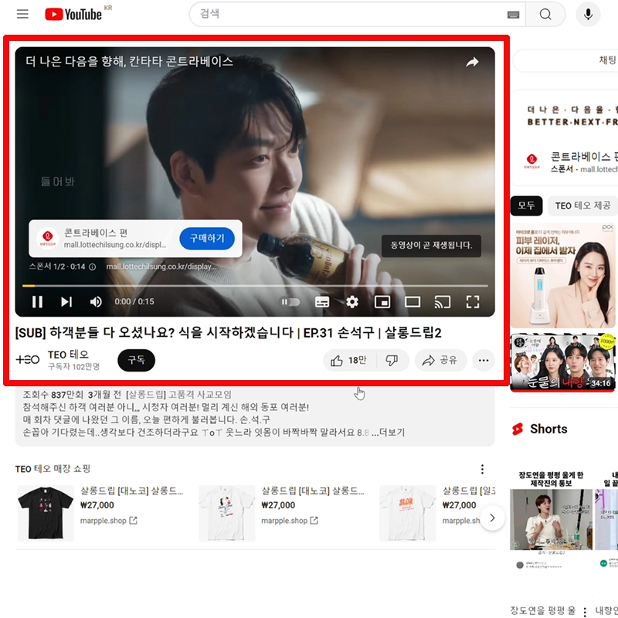Switch to miniplayer mode
The width and height of the screenshot is (618, 618).
[382, 302]
